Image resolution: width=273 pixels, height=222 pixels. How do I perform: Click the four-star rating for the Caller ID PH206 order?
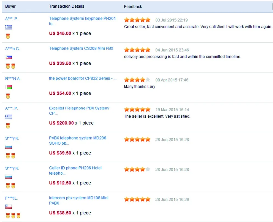point(137,169)
